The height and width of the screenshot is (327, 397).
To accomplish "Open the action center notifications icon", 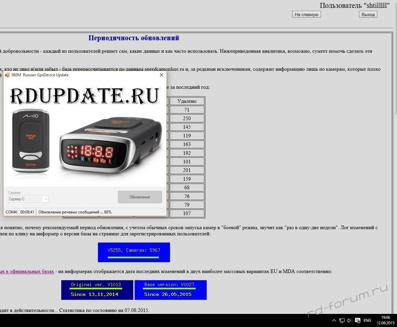I will pyautogui.click(x=358, y=320).
